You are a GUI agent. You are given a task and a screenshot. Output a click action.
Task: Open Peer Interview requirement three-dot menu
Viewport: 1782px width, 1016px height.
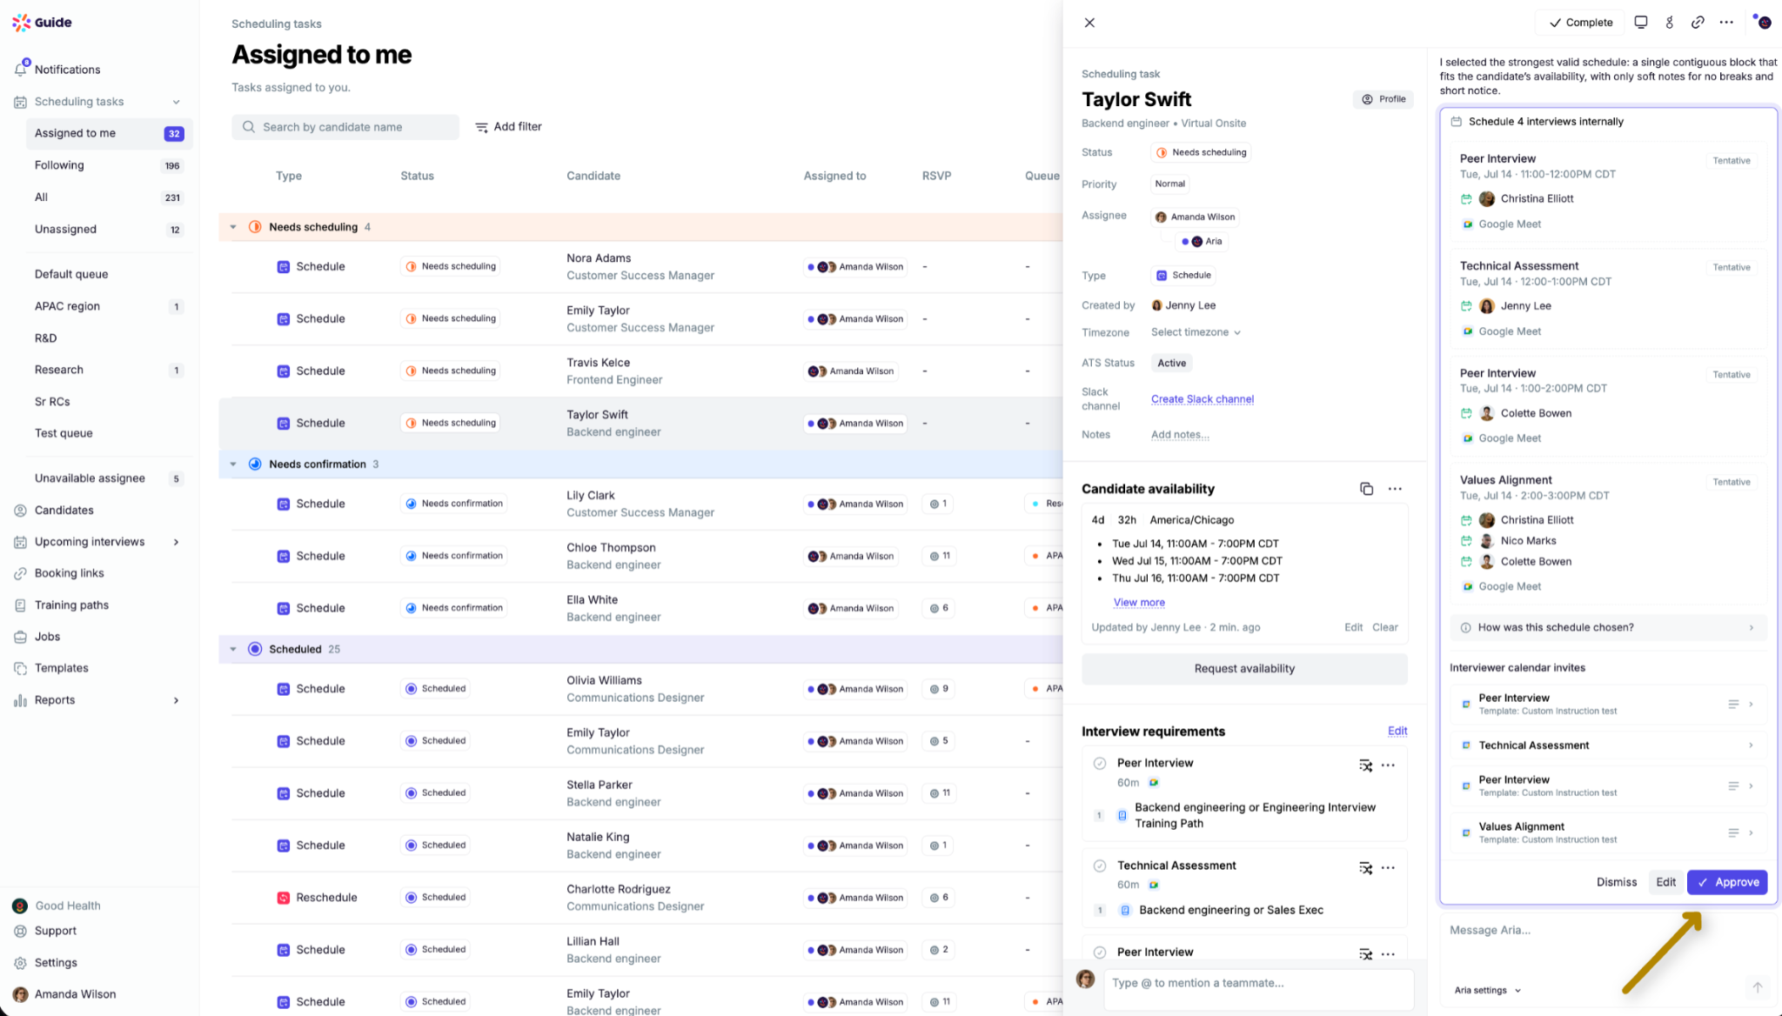1388,765
